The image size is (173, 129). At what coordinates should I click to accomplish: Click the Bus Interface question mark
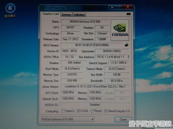[128, 57]
